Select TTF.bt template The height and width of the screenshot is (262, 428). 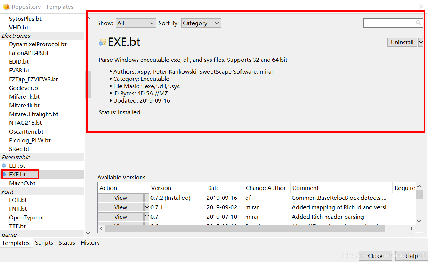coord(17,226)
